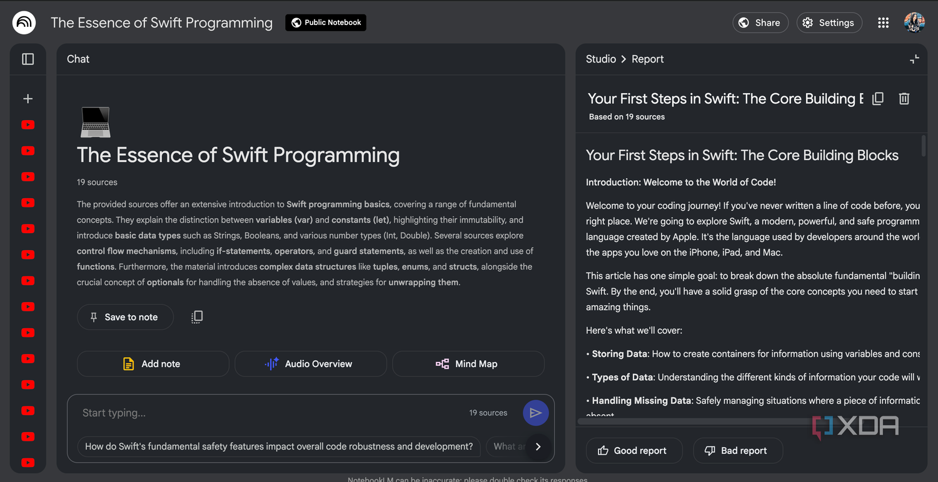
Task: Add a new source with plus icon
Action: point(28,99)
